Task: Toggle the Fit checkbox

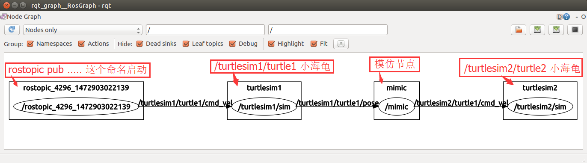Action: click(314, 44)
